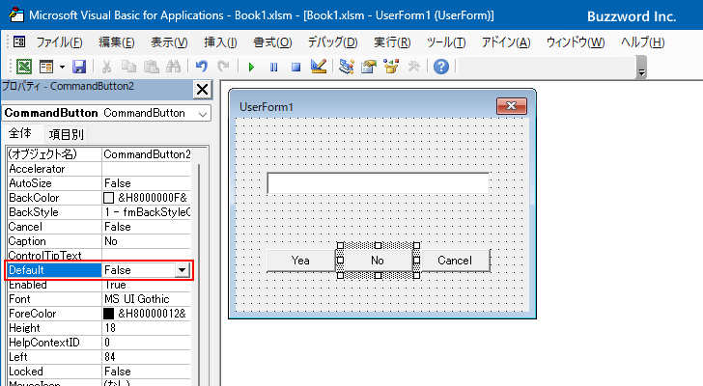
Task: Open the Default property value dropdown arrow
Action: click(x=182, y=270)
